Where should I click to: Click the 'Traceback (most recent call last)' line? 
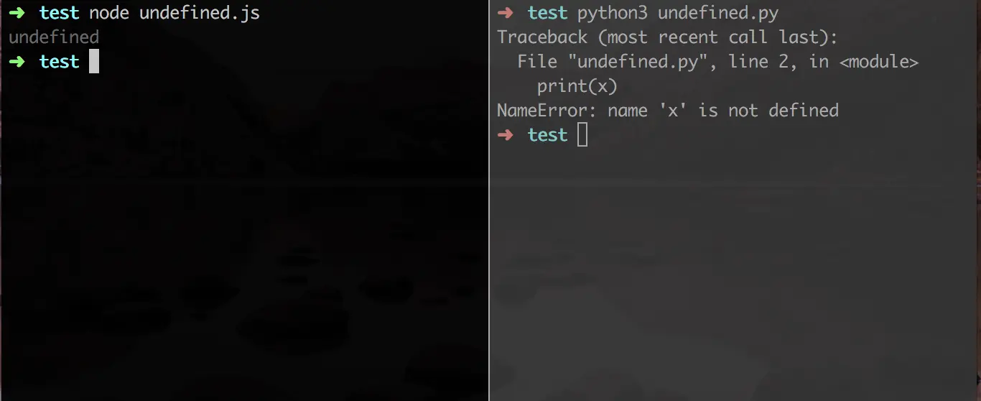coord(667,37)
